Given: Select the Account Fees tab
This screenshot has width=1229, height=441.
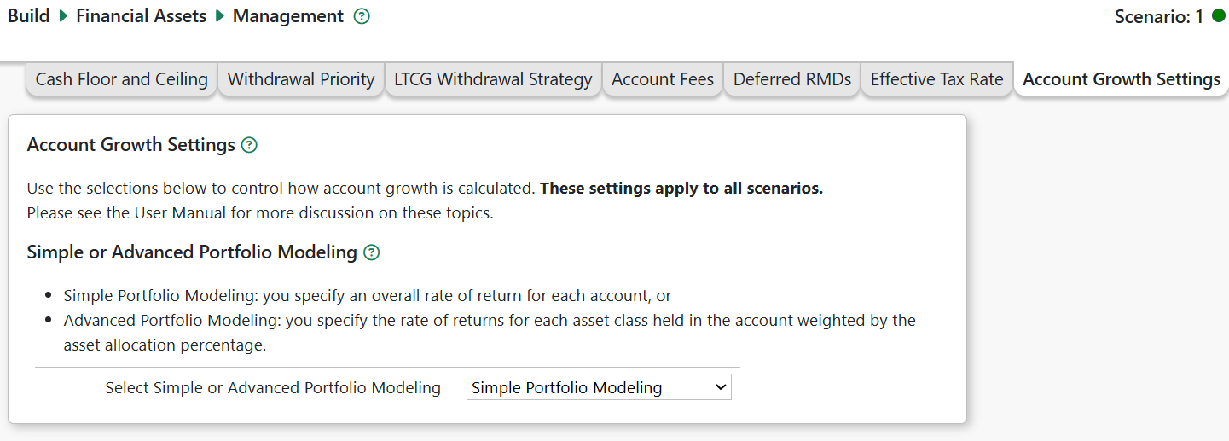Looking at the screenshot, I should 663,79.
